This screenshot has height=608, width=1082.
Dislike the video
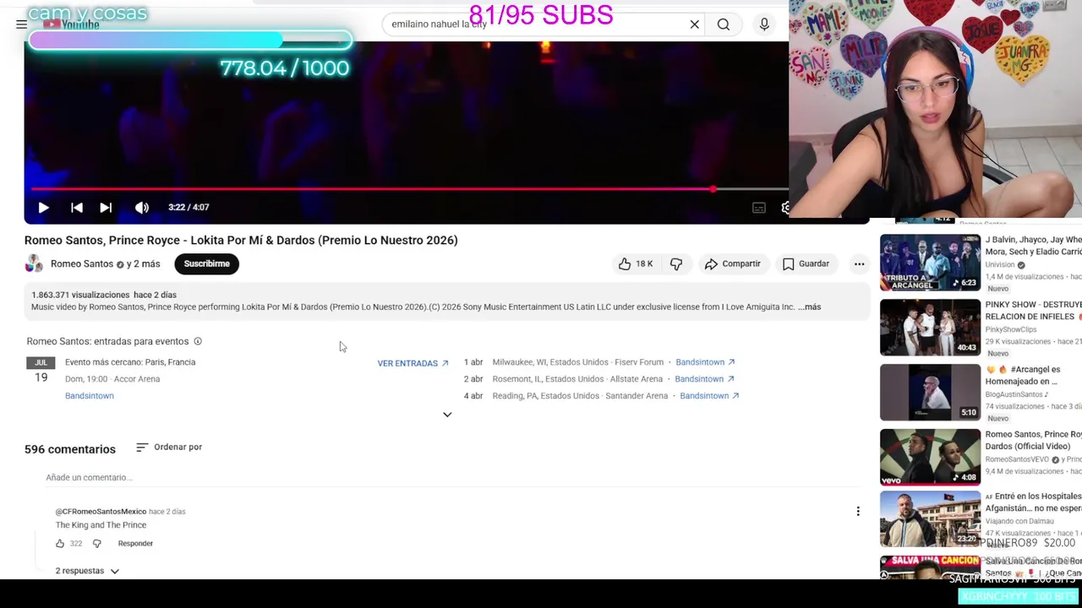pyautogui.click(x=676, y=263)
